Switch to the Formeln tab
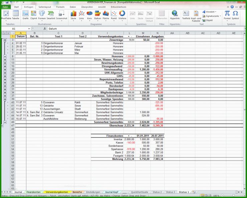The height and width of the screenshot is (198, 247). coord(60,7)
